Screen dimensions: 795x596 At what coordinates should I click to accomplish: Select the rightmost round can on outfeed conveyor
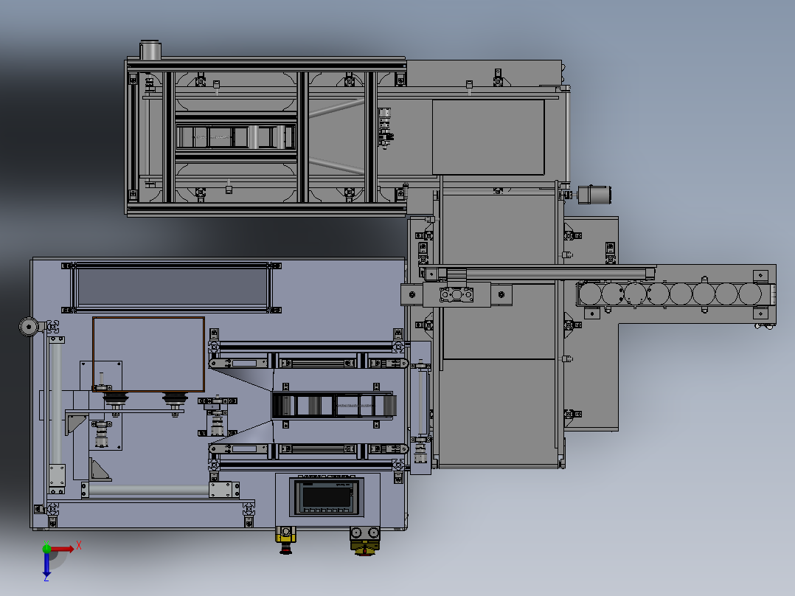click(750, 294)
